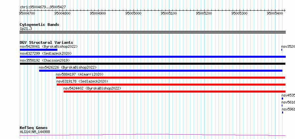Image resolution: width=295 pixels, height=139 pixels.
Task: Select the nsv6327299 long blue bar
Action: 153,57
